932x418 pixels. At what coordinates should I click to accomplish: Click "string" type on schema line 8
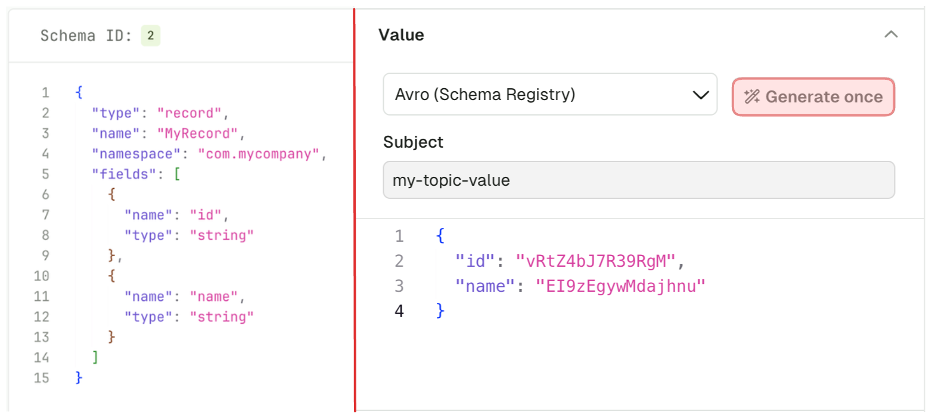[222, 235]
